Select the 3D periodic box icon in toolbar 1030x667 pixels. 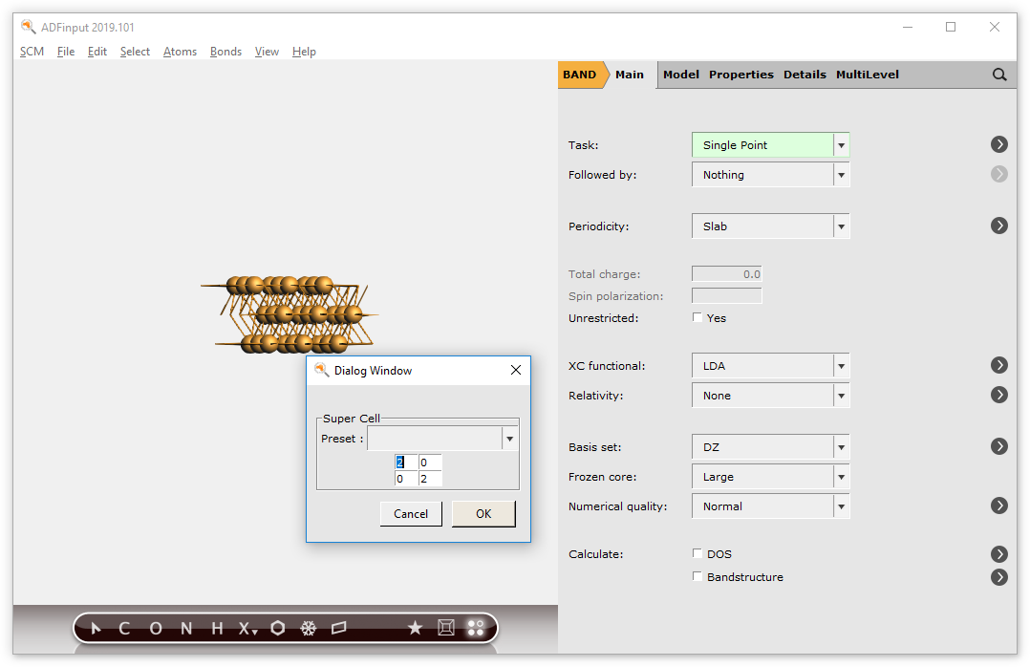[445, 628]
